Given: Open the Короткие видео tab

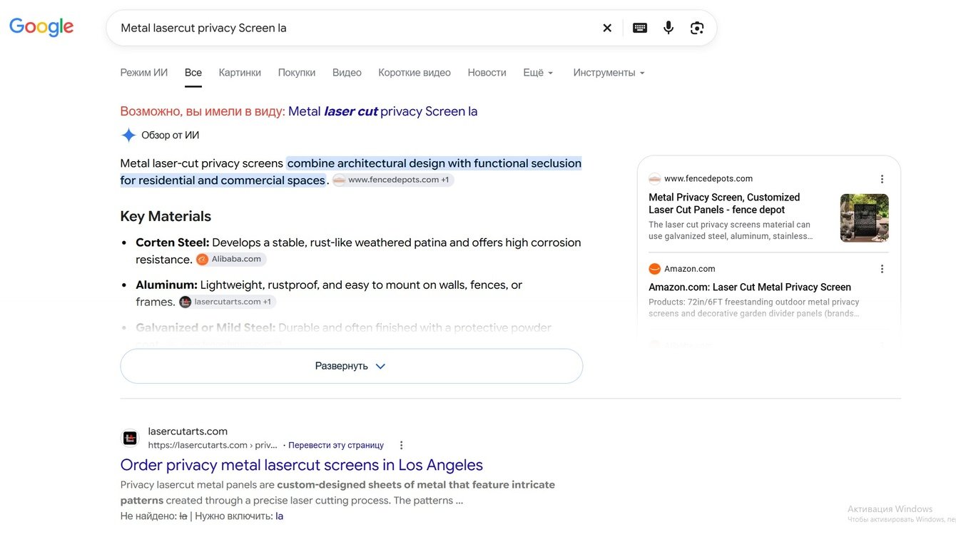Looking at the screenshot, I should click(x=415, y=73).
